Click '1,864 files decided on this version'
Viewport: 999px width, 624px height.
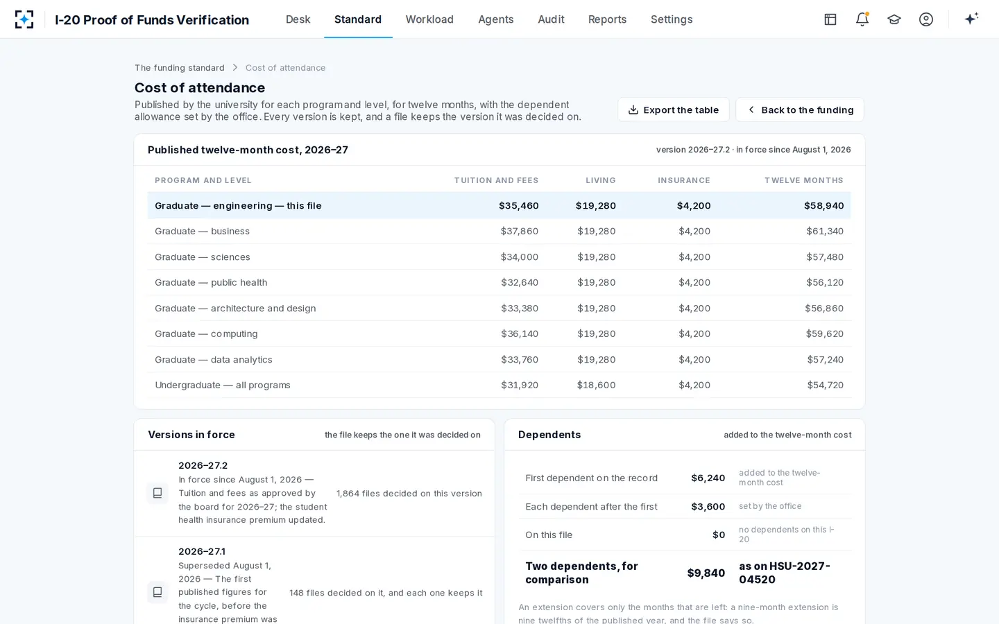(x=409, y=494)
